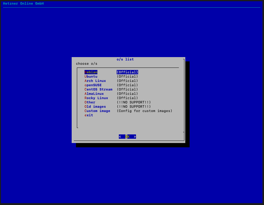Click the right arrow beside OK
Image resolution: width=264 pixels, height=205 pixels.
(134, 137)
